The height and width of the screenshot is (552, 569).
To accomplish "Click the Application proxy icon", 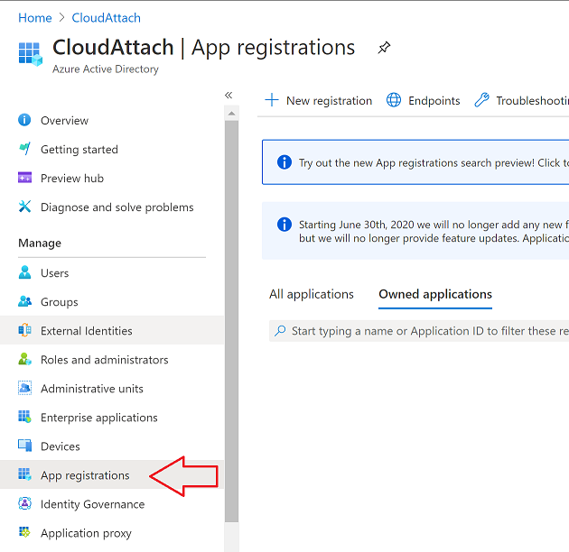I will point(24,532).
